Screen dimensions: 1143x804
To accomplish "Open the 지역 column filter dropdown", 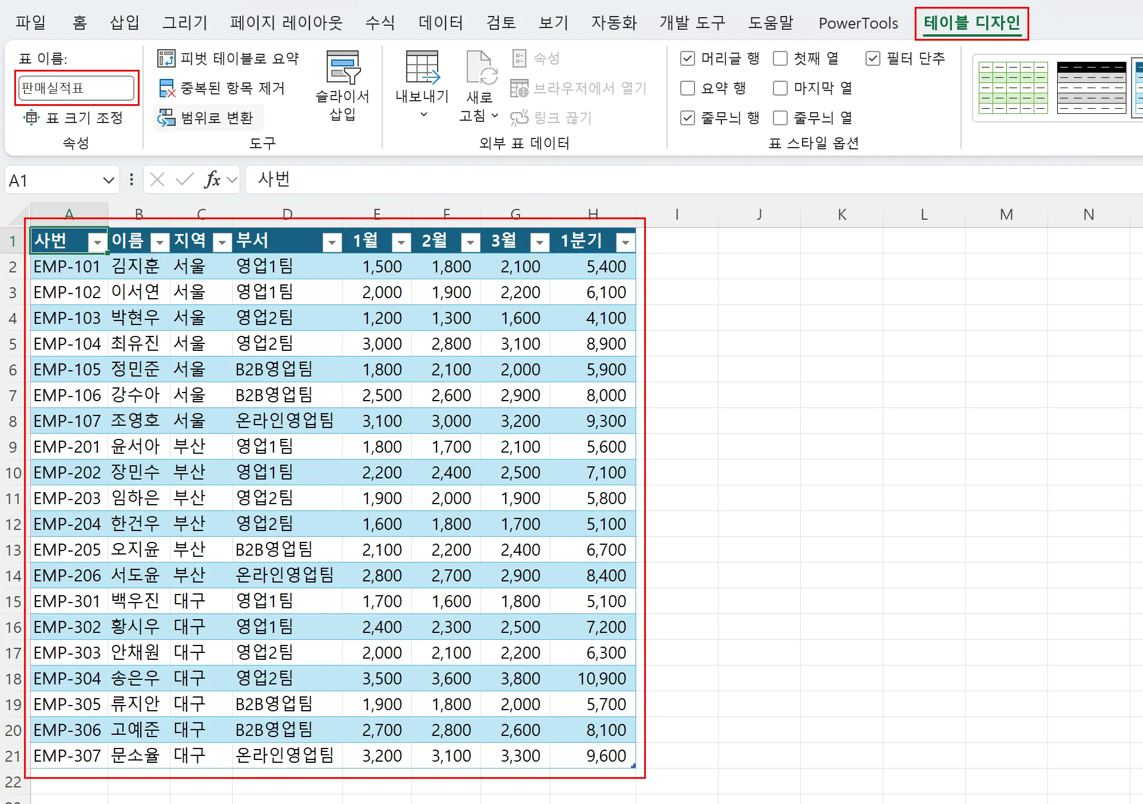I will click(x=222, y=243).
